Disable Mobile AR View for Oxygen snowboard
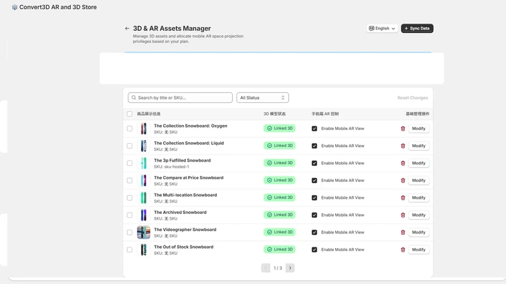Screen dimensions: 506x284 [314, 129]
